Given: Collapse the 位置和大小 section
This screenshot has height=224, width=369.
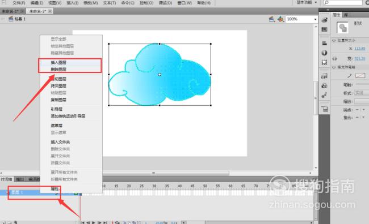Looking at the screenshot, I should (334, 41).
